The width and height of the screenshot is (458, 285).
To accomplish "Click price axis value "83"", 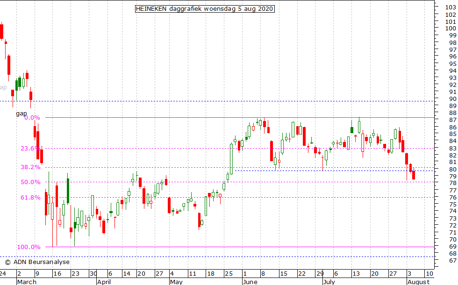I will coord(452,149).
